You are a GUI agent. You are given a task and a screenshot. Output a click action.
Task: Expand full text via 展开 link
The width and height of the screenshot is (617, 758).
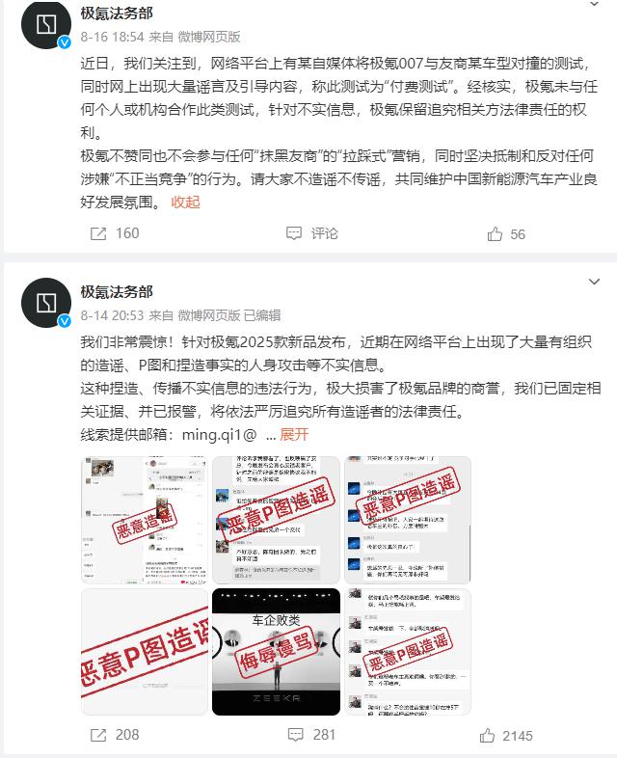click(x=294, y=435)
